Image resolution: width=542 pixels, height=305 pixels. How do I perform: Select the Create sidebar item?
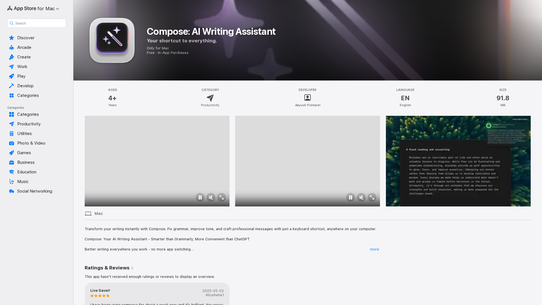point(24,57)
